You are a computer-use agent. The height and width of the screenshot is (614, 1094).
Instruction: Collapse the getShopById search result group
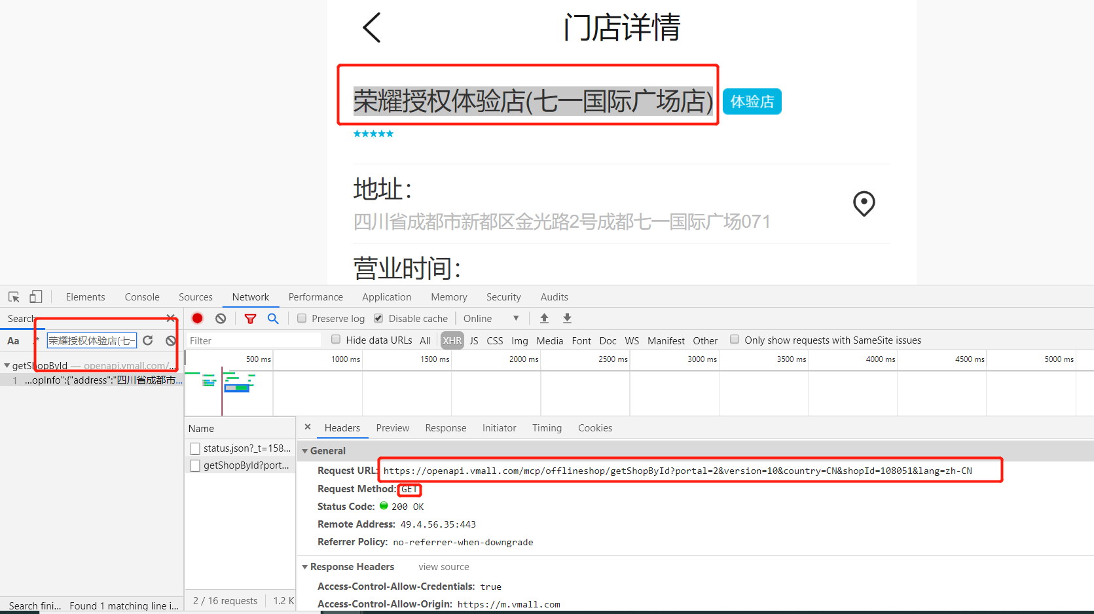[7, 365]
